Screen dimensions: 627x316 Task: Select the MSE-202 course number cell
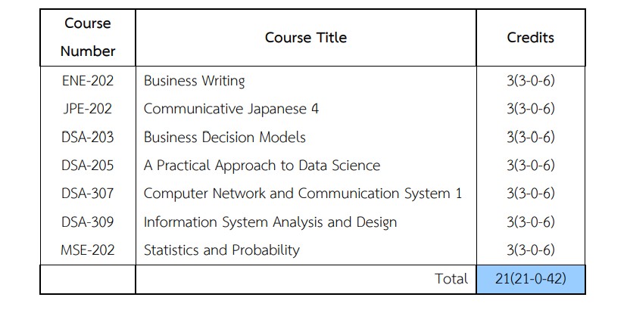88,249
